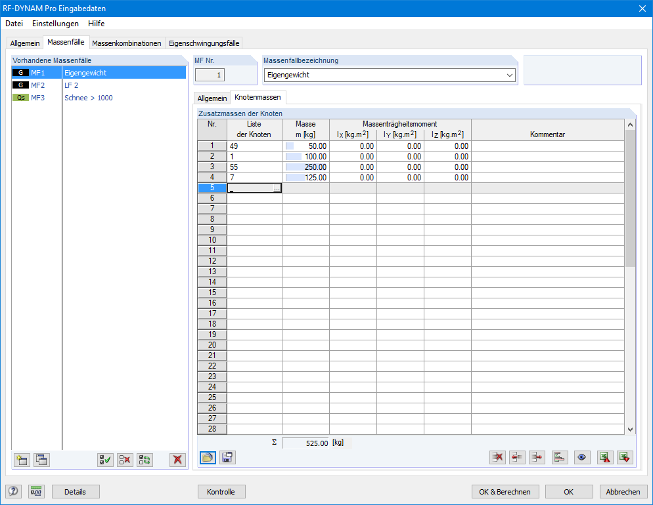Click the 'Masse m [kg]' column header
This screenshot has height=505, width=653.
[x=305, y=130]
